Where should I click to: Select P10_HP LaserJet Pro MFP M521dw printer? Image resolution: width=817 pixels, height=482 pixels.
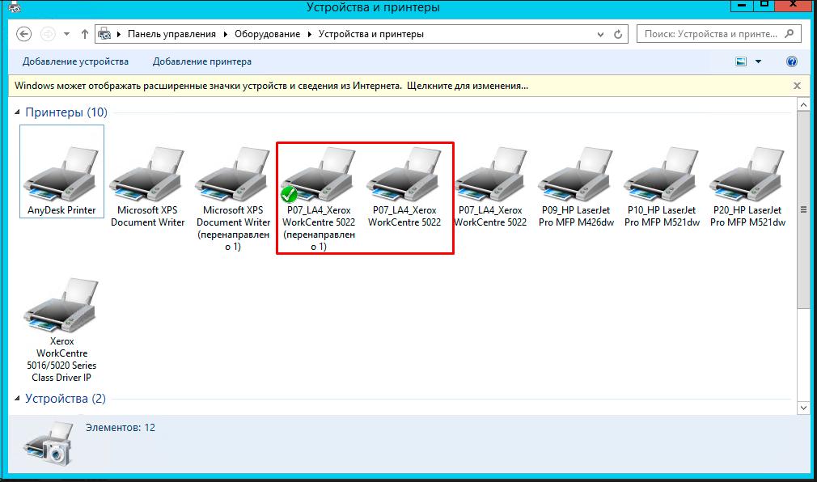(x=662, y=187)
